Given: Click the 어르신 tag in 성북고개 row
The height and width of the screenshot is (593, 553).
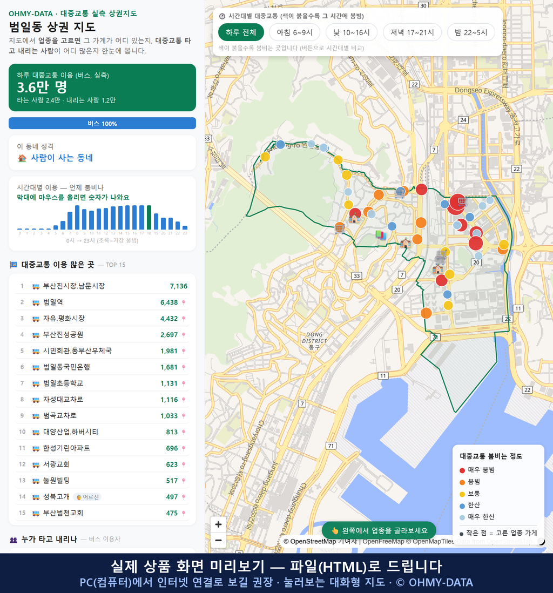Looking at the screenshot, I should (87, 497).
